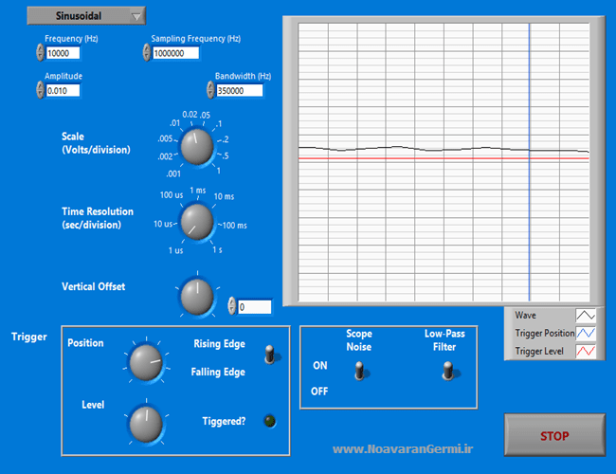Click the 1 s mark on Time knob

[217, 250]
